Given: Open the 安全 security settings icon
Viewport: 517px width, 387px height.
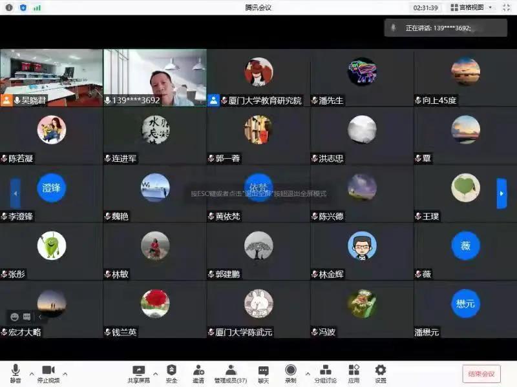Looking at the screenshot, I should click(x=171, y=373).
